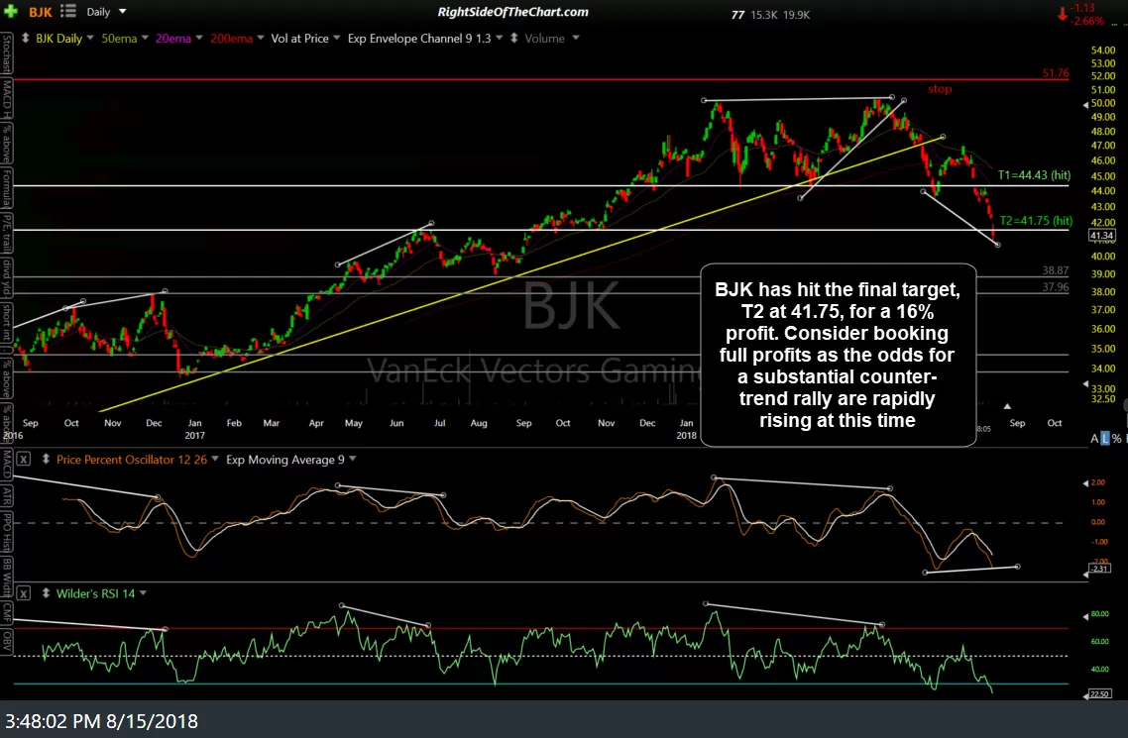Click the RightSideOfTheChart.com title
The image size is (1128, 738).
[512, 12]
